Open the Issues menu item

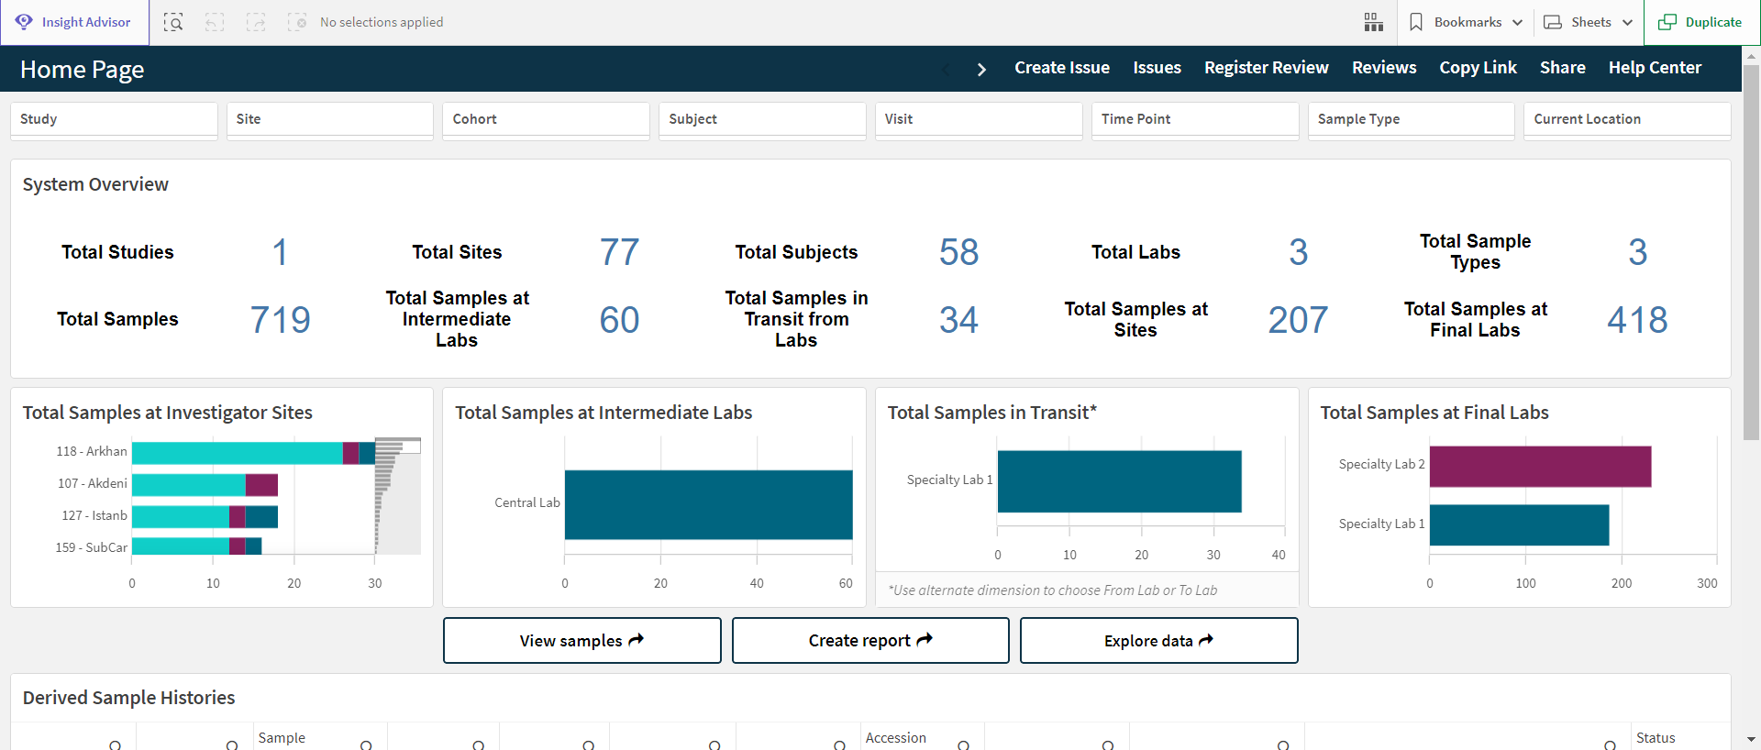pos(1157,68)
